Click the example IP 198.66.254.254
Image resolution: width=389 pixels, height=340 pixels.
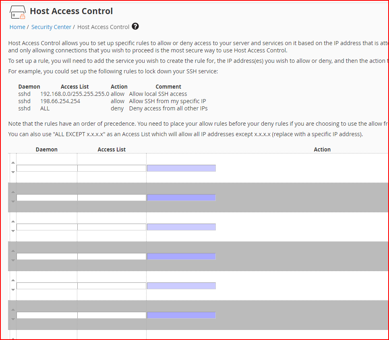(60, 101)
